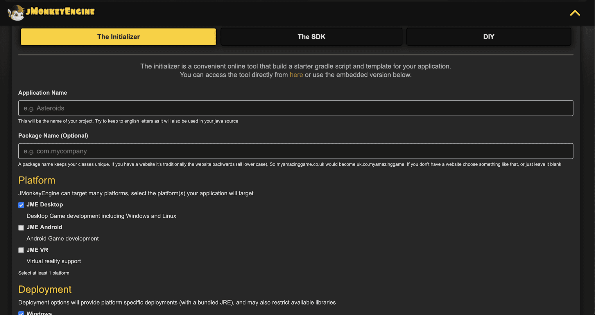Click the Platform section heading

[37, 180]
